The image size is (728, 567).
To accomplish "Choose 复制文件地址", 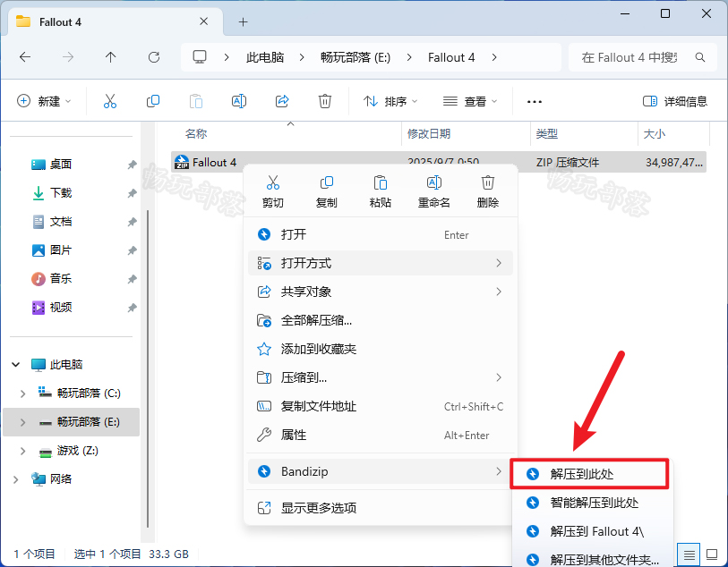I will tap(381, 407).
